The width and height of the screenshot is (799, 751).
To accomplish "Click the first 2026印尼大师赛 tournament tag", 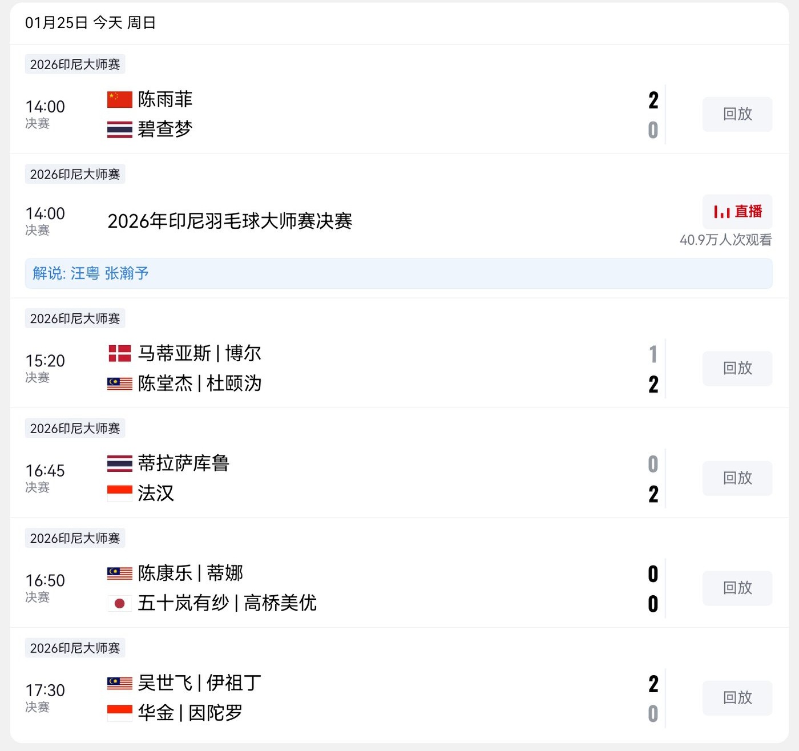I will pyautogui.click(x=75, y=64).
